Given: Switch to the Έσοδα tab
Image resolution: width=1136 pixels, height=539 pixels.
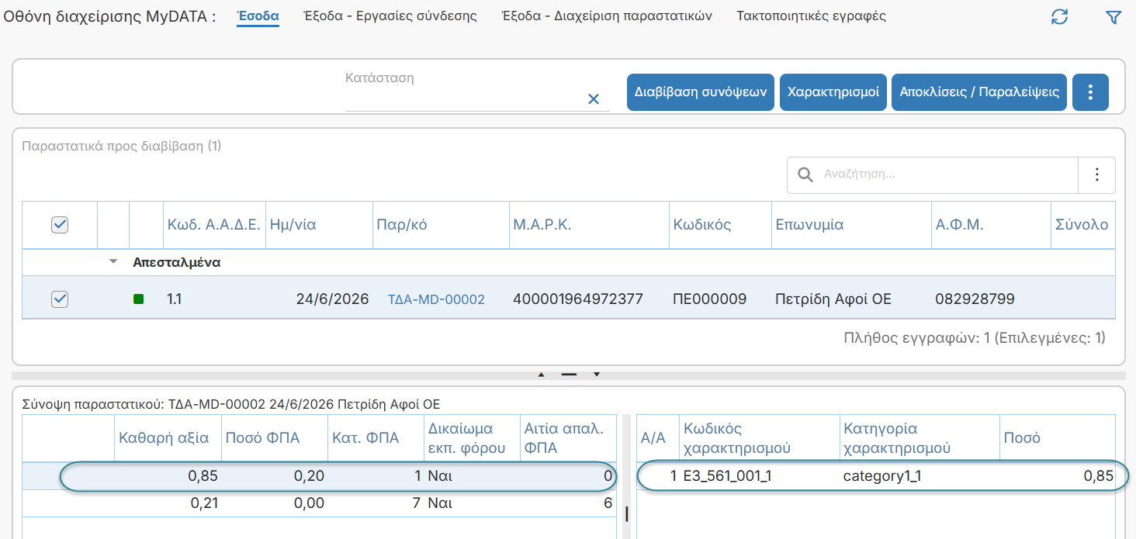Looking at the screenshot, I should point(258,16).
